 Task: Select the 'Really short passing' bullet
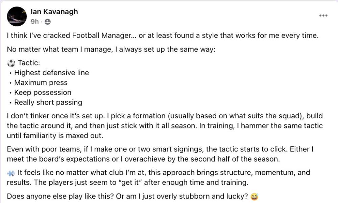48,103
